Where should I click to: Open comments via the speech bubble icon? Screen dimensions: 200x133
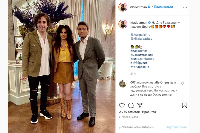click(x=131, y=105)
